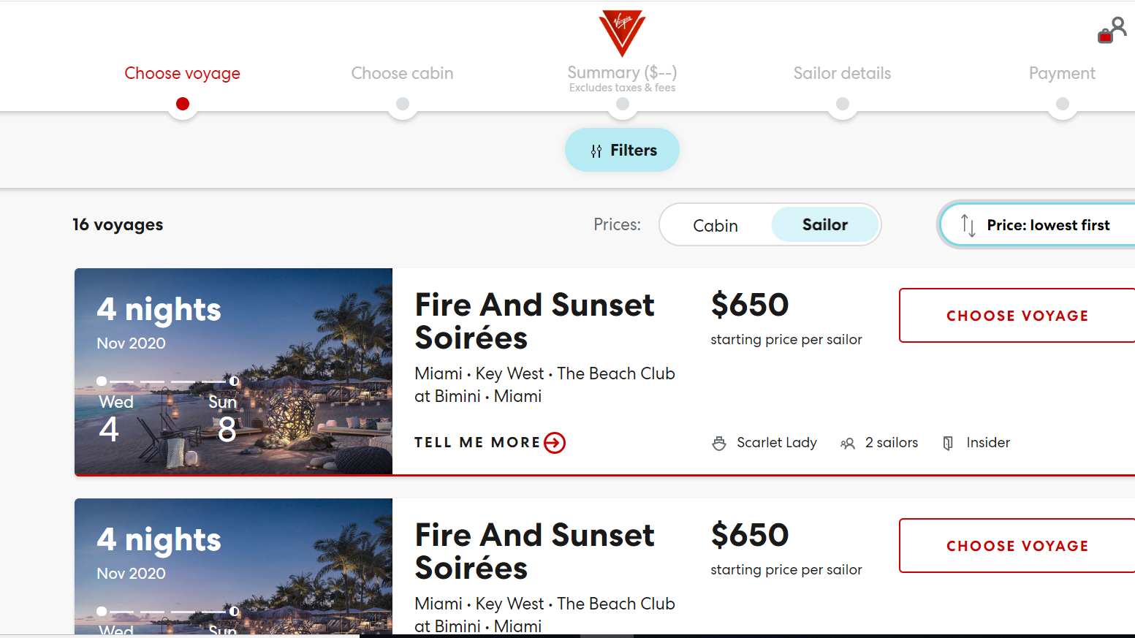
Task: Choose the first Fire And Sunset voyage
Action: pyautogui.click(x=1017, y=316)
